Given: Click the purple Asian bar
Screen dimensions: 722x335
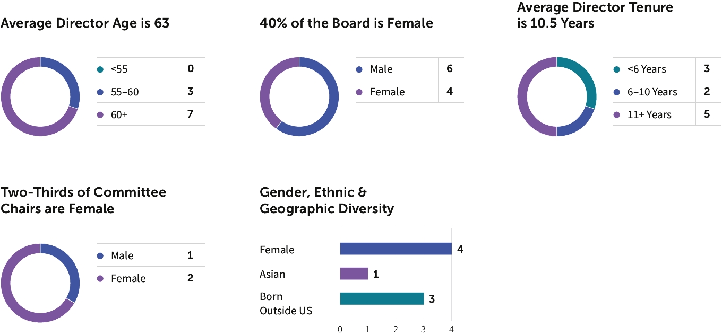Looking at the screenshot, I should [x=354, y=274].
